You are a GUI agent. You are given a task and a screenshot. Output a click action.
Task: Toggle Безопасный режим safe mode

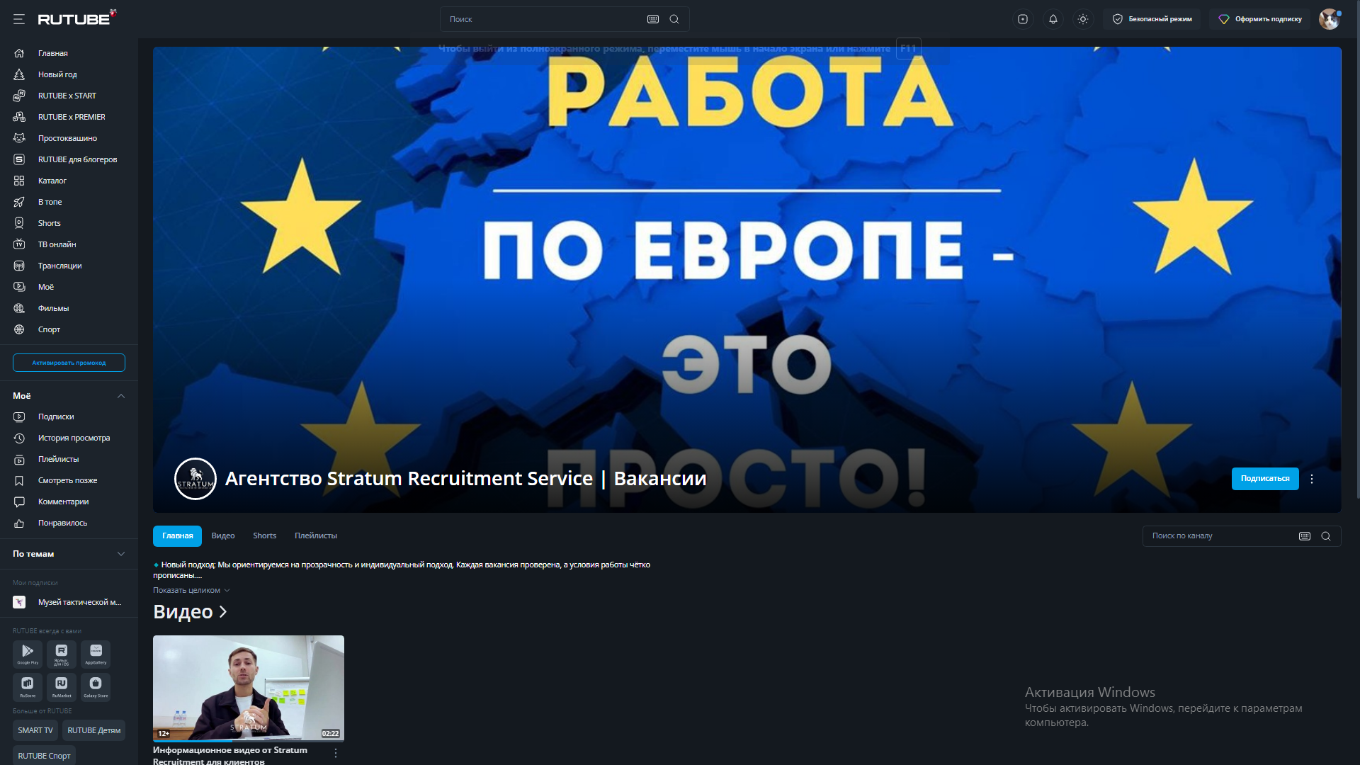click(x=1152, y=19)
